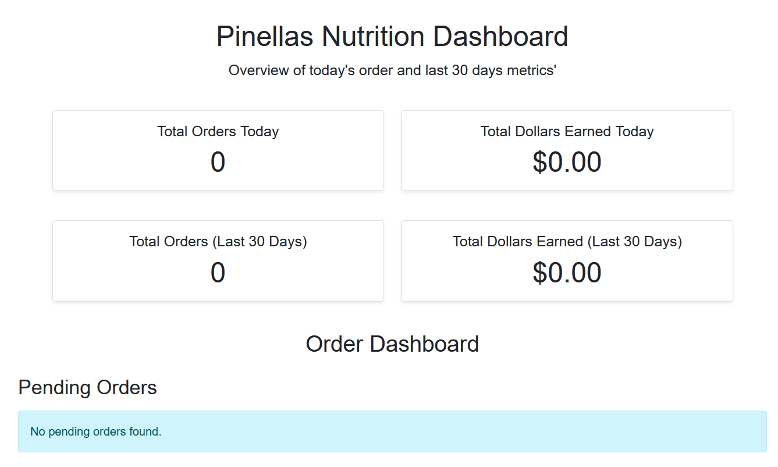Screen dimensions: 778x467
Task: Select the Total Dollars Earned (Last 30 Days) card
Action: pos(567,260)
